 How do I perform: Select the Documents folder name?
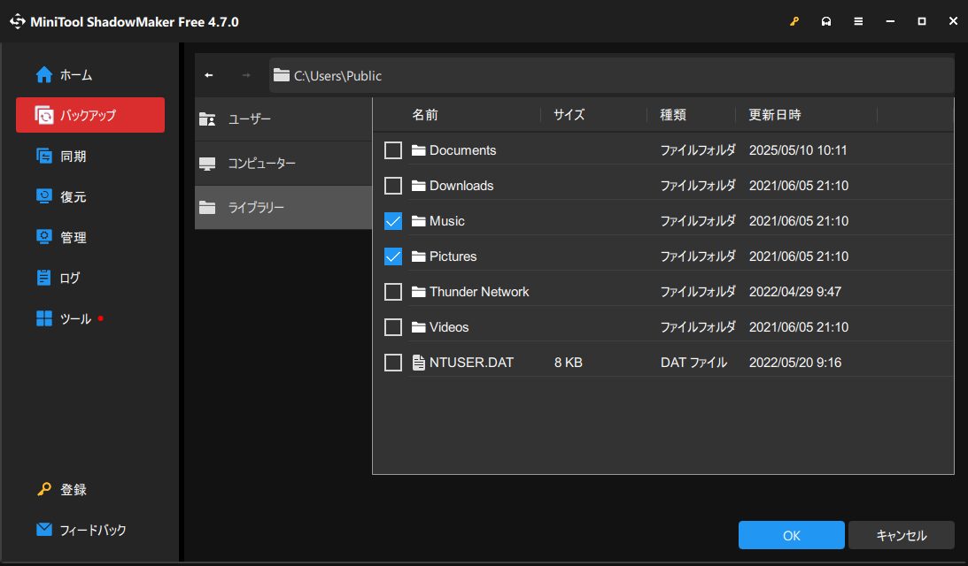coord(462,150)
